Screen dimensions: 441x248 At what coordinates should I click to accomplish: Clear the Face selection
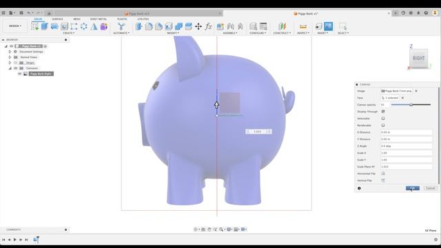(402, 98)
